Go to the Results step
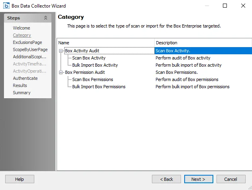Image resolution: width=252 pixels, height=190 pixels. pyautogui.click(x=20, y=85)
